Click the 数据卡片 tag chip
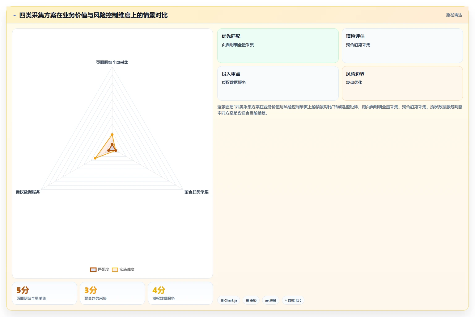The height and width of the screenshot is (317, 475). (293, 300)
